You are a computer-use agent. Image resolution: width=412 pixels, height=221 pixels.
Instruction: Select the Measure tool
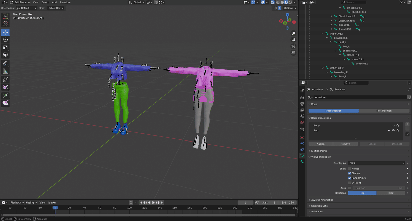[5, 71]
